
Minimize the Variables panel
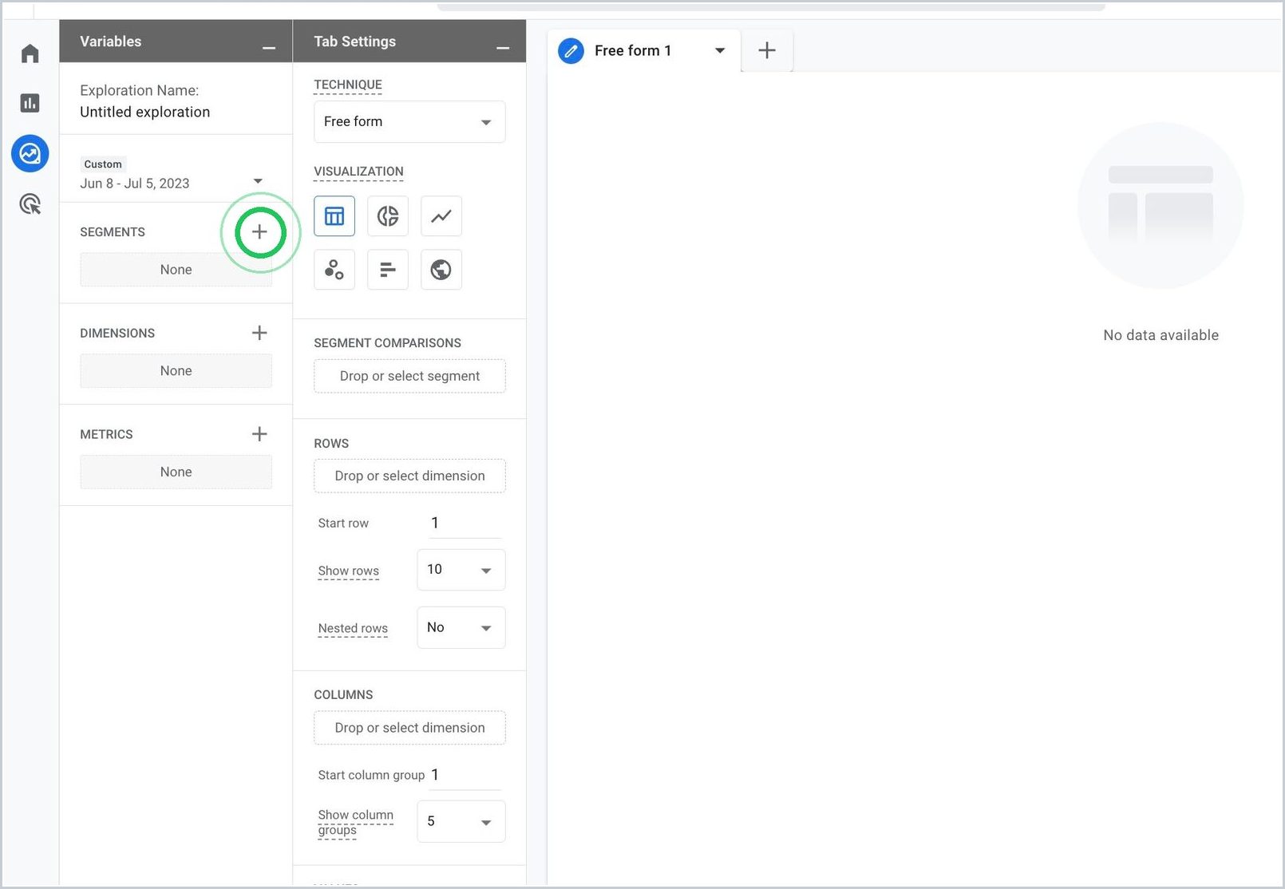[269, 48]
